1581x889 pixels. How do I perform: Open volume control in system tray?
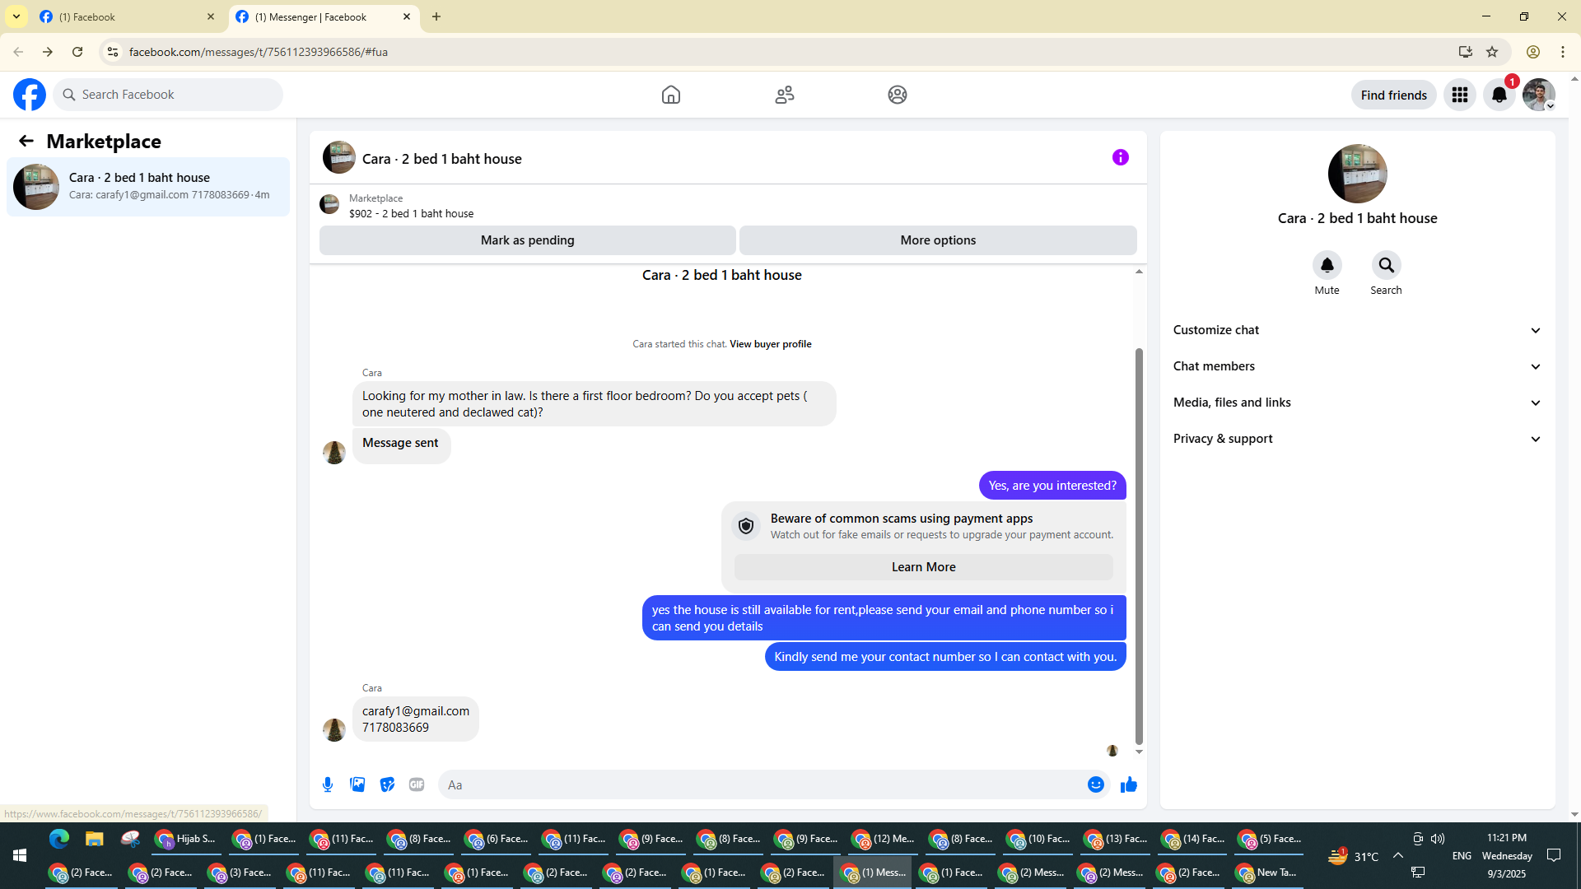click(x=1438, y=839)
